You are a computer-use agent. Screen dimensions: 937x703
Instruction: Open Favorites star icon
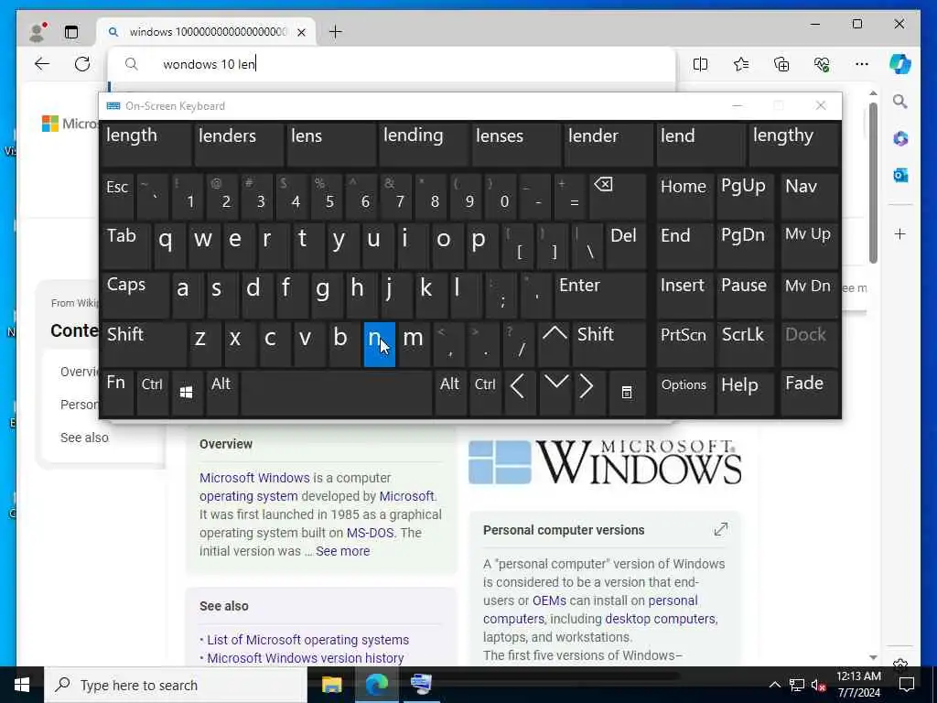point(741,64)
